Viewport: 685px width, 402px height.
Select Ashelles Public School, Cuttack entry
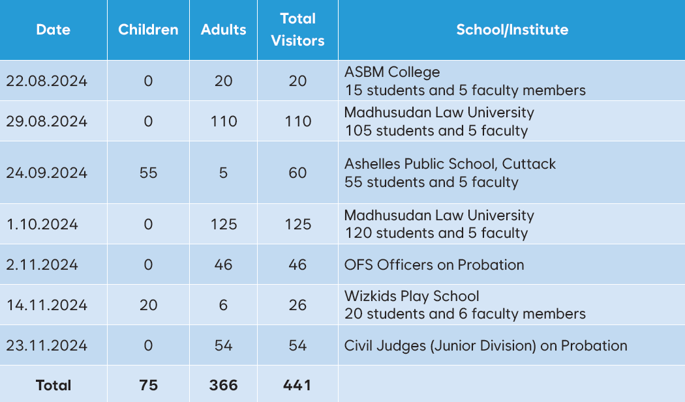click(449, 164)
